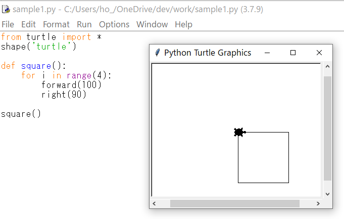Click the scroll left arrow in Turtle window

154,204
